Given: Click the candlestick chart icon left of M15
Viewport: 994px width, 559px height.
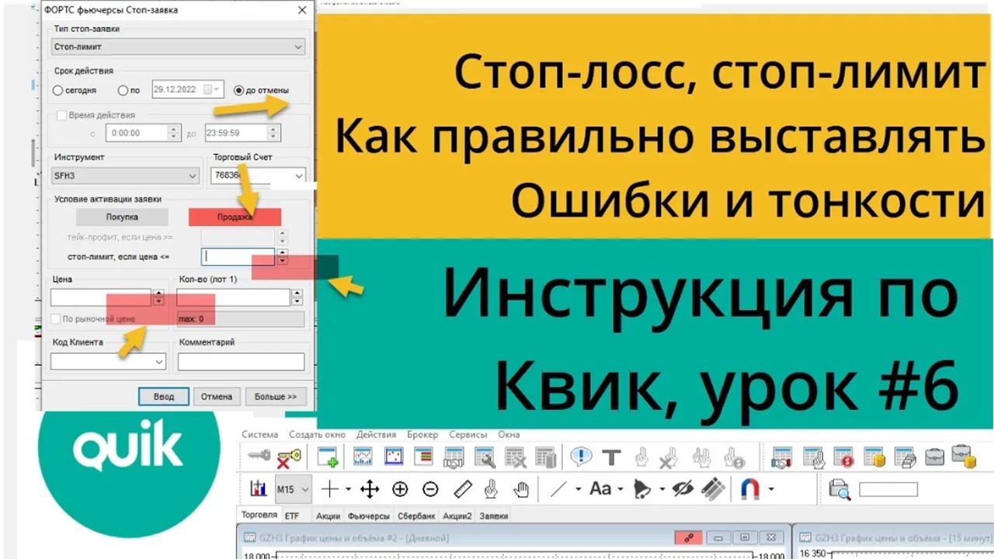Looking at the screenshot, I should point(259,489).
